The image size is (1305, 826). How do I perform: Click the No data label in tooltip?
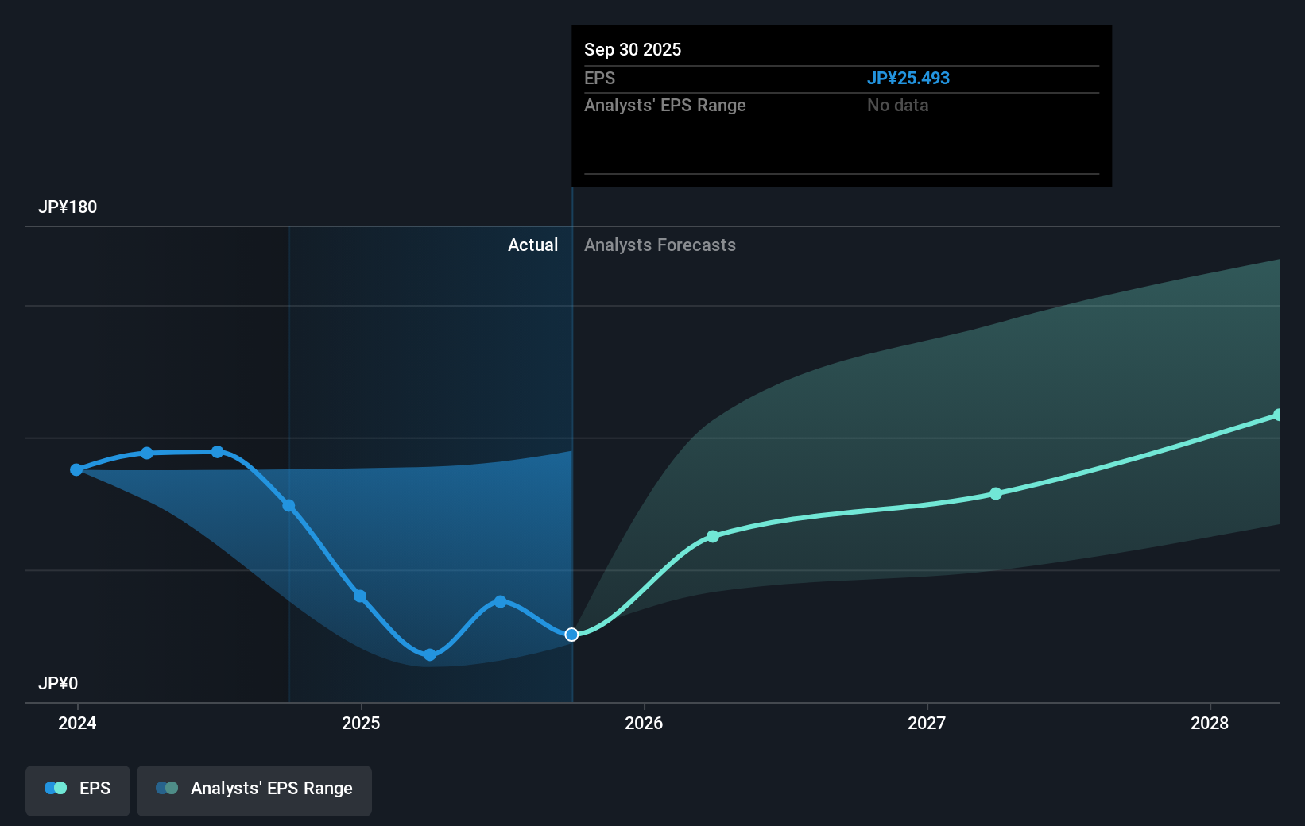pos(897,105)
